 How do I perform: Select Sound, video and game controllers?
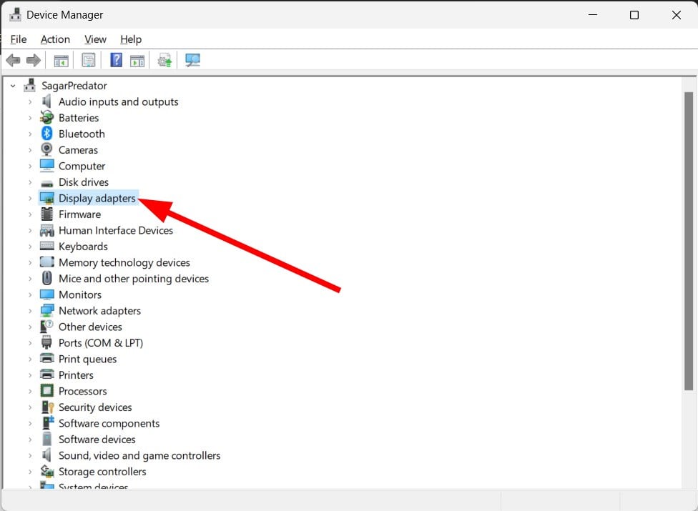[139, 455]
